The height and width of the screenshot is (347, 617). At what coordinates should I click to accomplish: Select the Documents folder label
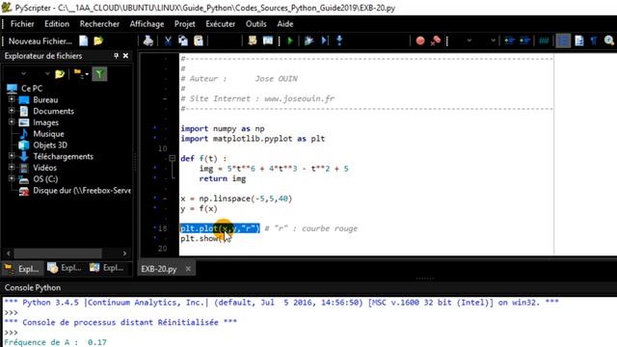tap(54, 111)
